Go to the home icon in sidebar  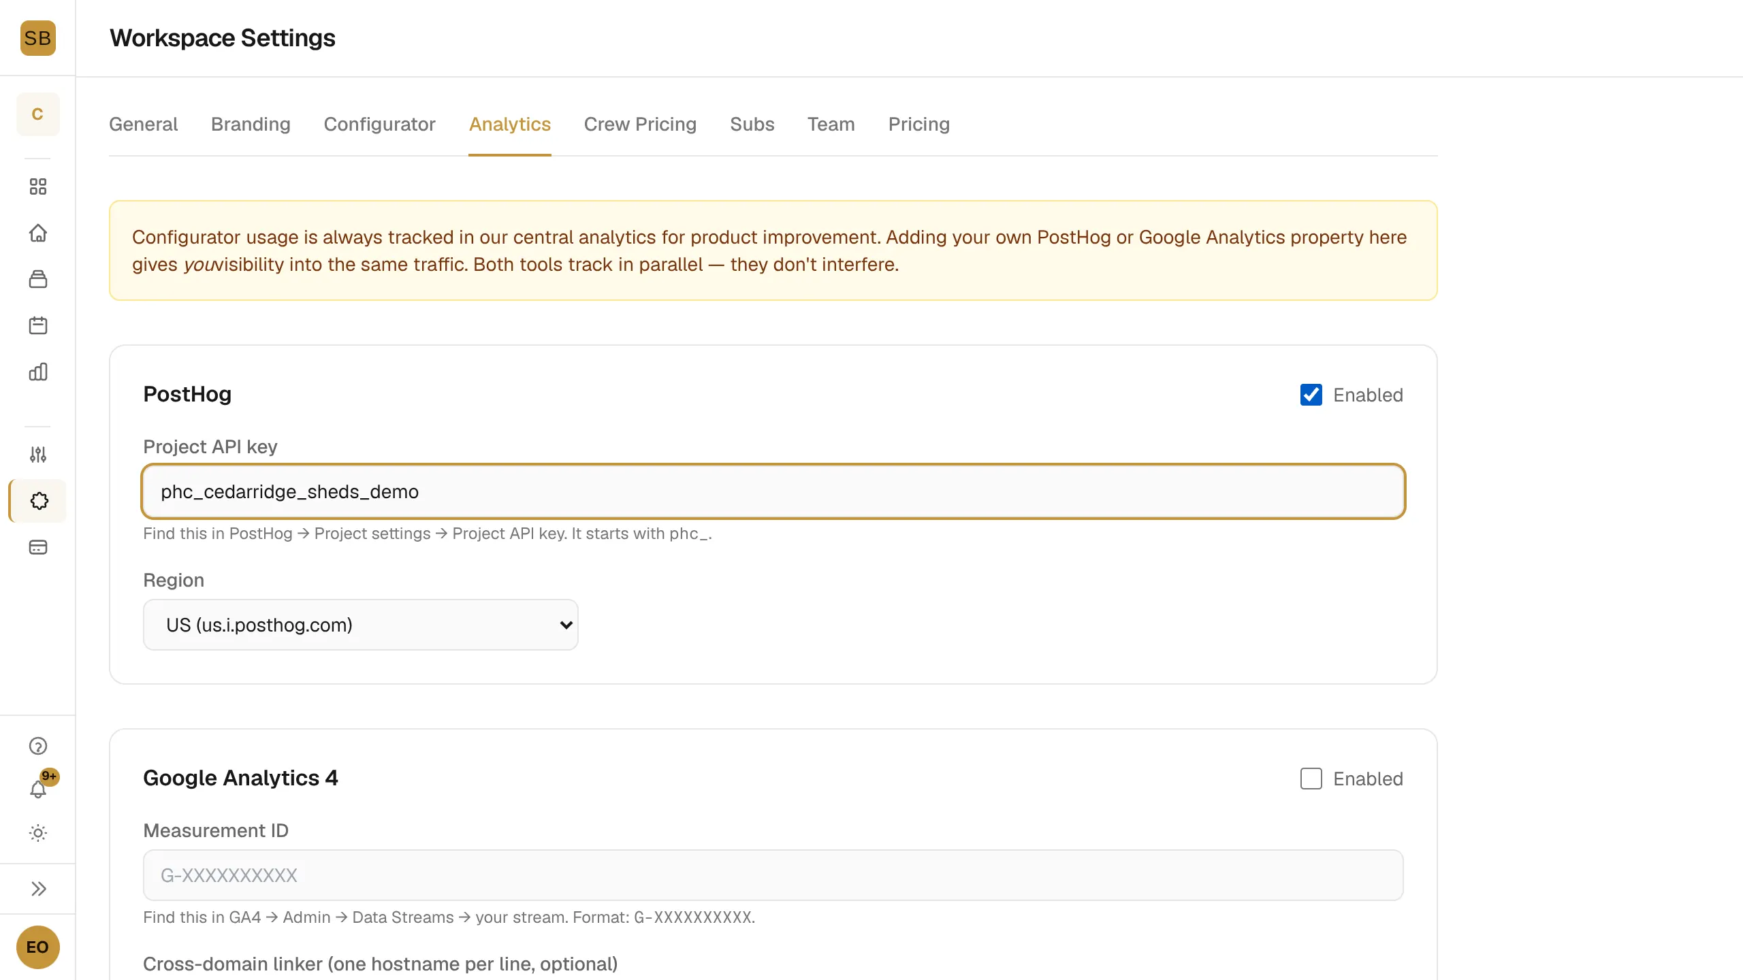tap(37, 233)
